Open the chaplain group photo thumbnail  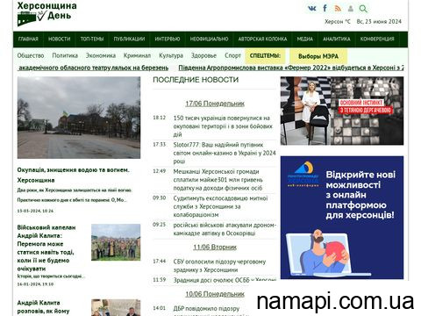(x=116, y=242)
